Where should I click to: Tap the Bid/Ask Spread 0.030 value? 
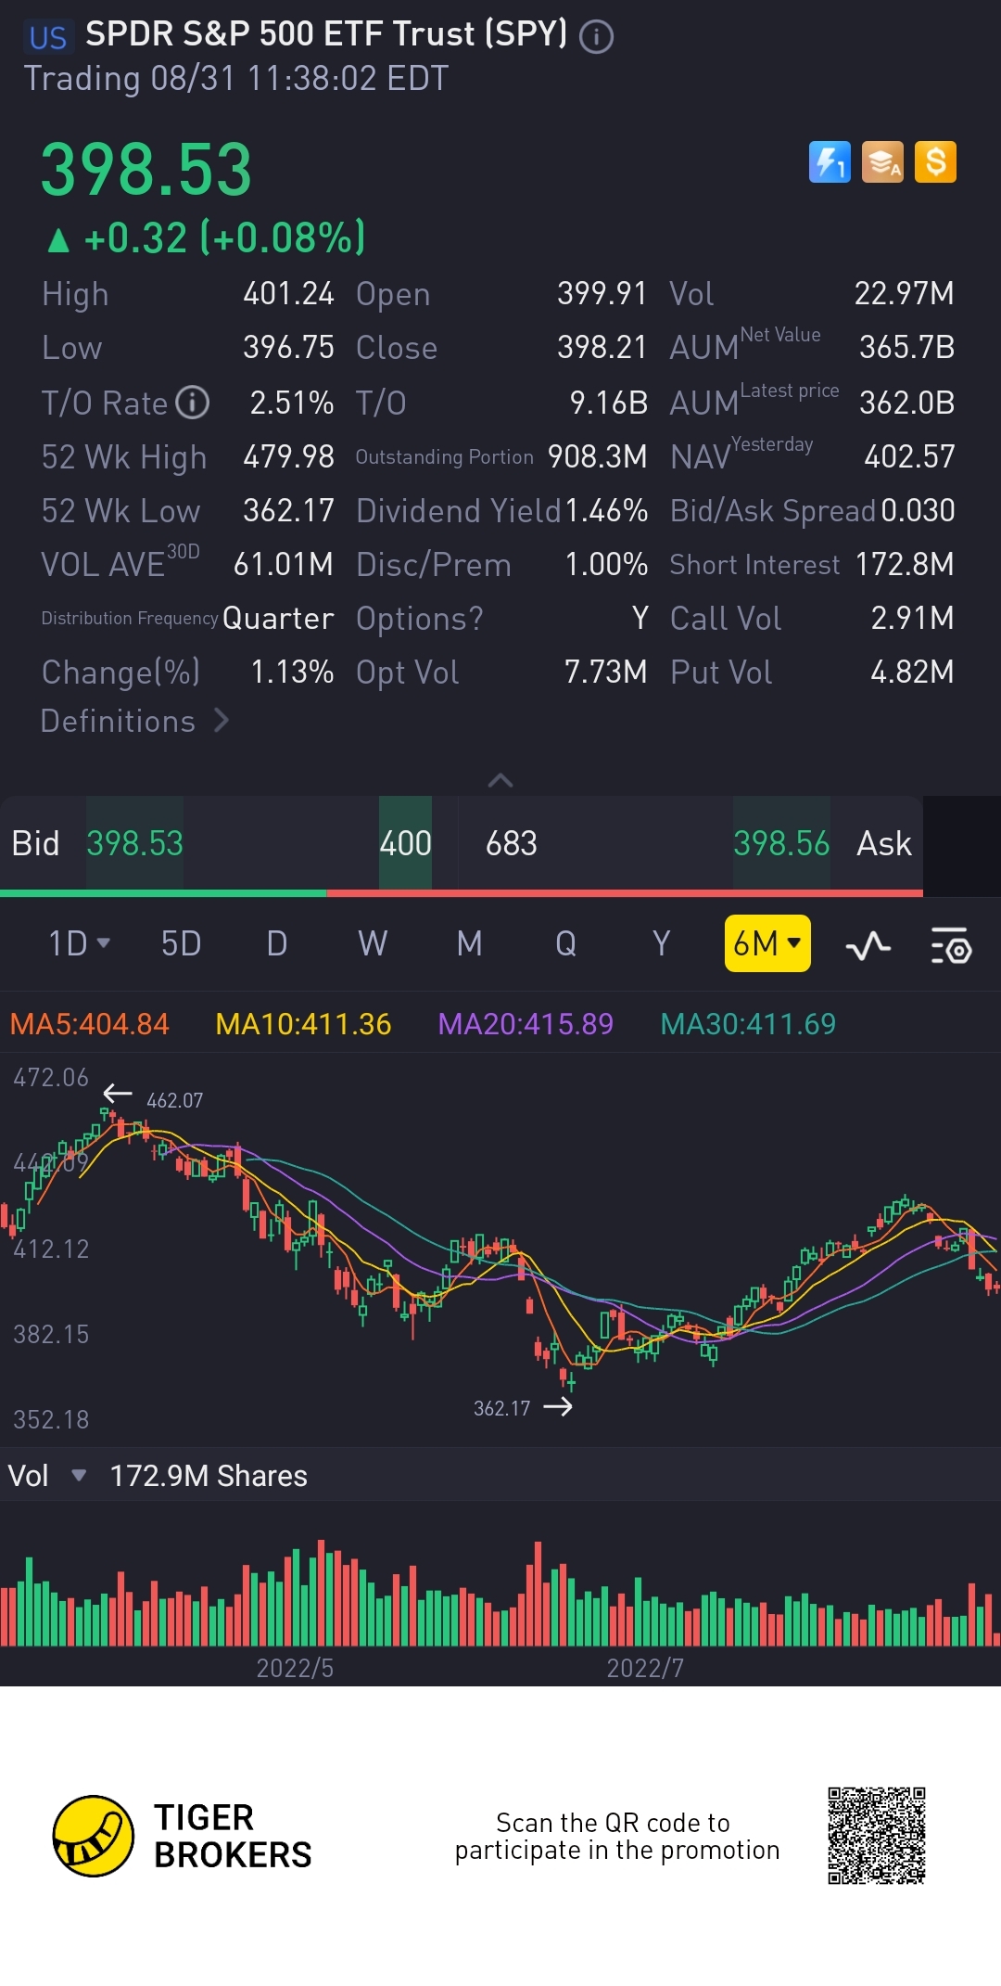click(x=918, y=510)
